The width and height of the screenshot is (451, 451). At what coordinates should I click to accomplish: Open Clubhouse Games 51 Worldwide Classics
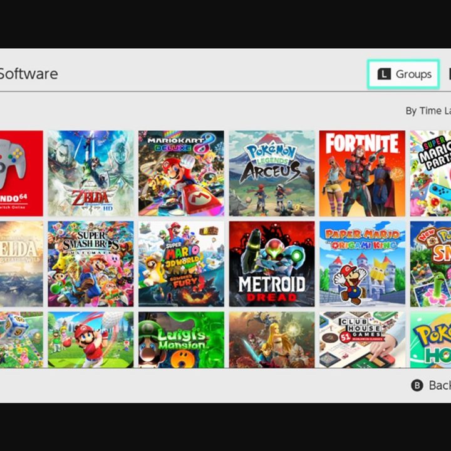(362, 340)
